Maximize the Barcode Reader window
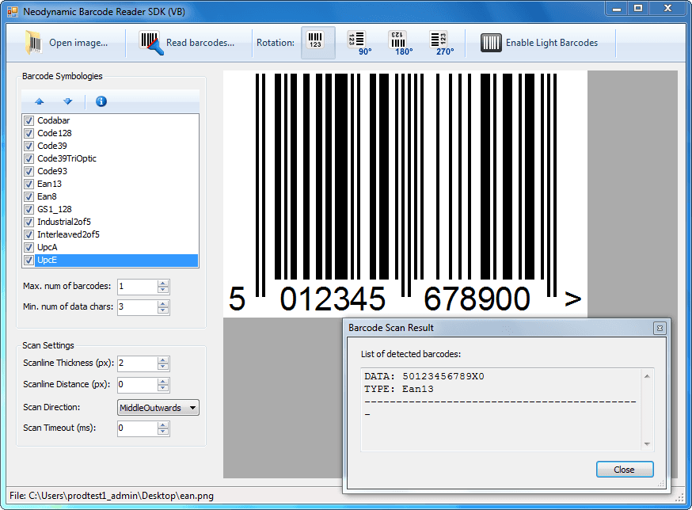The width and height of the screenshot is (692, 510). click(638, 9)
